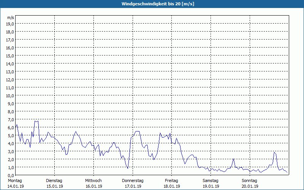Screen dimensions: 304x190
Task: Select the chart title 'Windgeschwindigkeit bis 20 [m/s]'
Action: tap(158, 4)
